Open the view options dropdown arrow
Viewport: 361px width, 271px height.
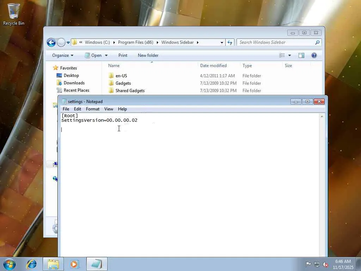[290, 55]
